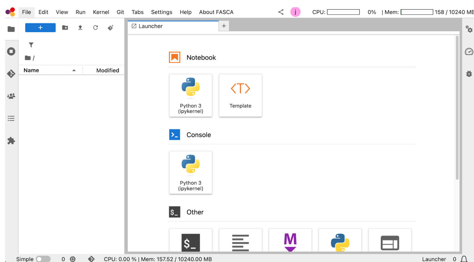The width and height of the screenshot is (474, 262).
Task: Click the Console section icon
Action: (175, 135)
